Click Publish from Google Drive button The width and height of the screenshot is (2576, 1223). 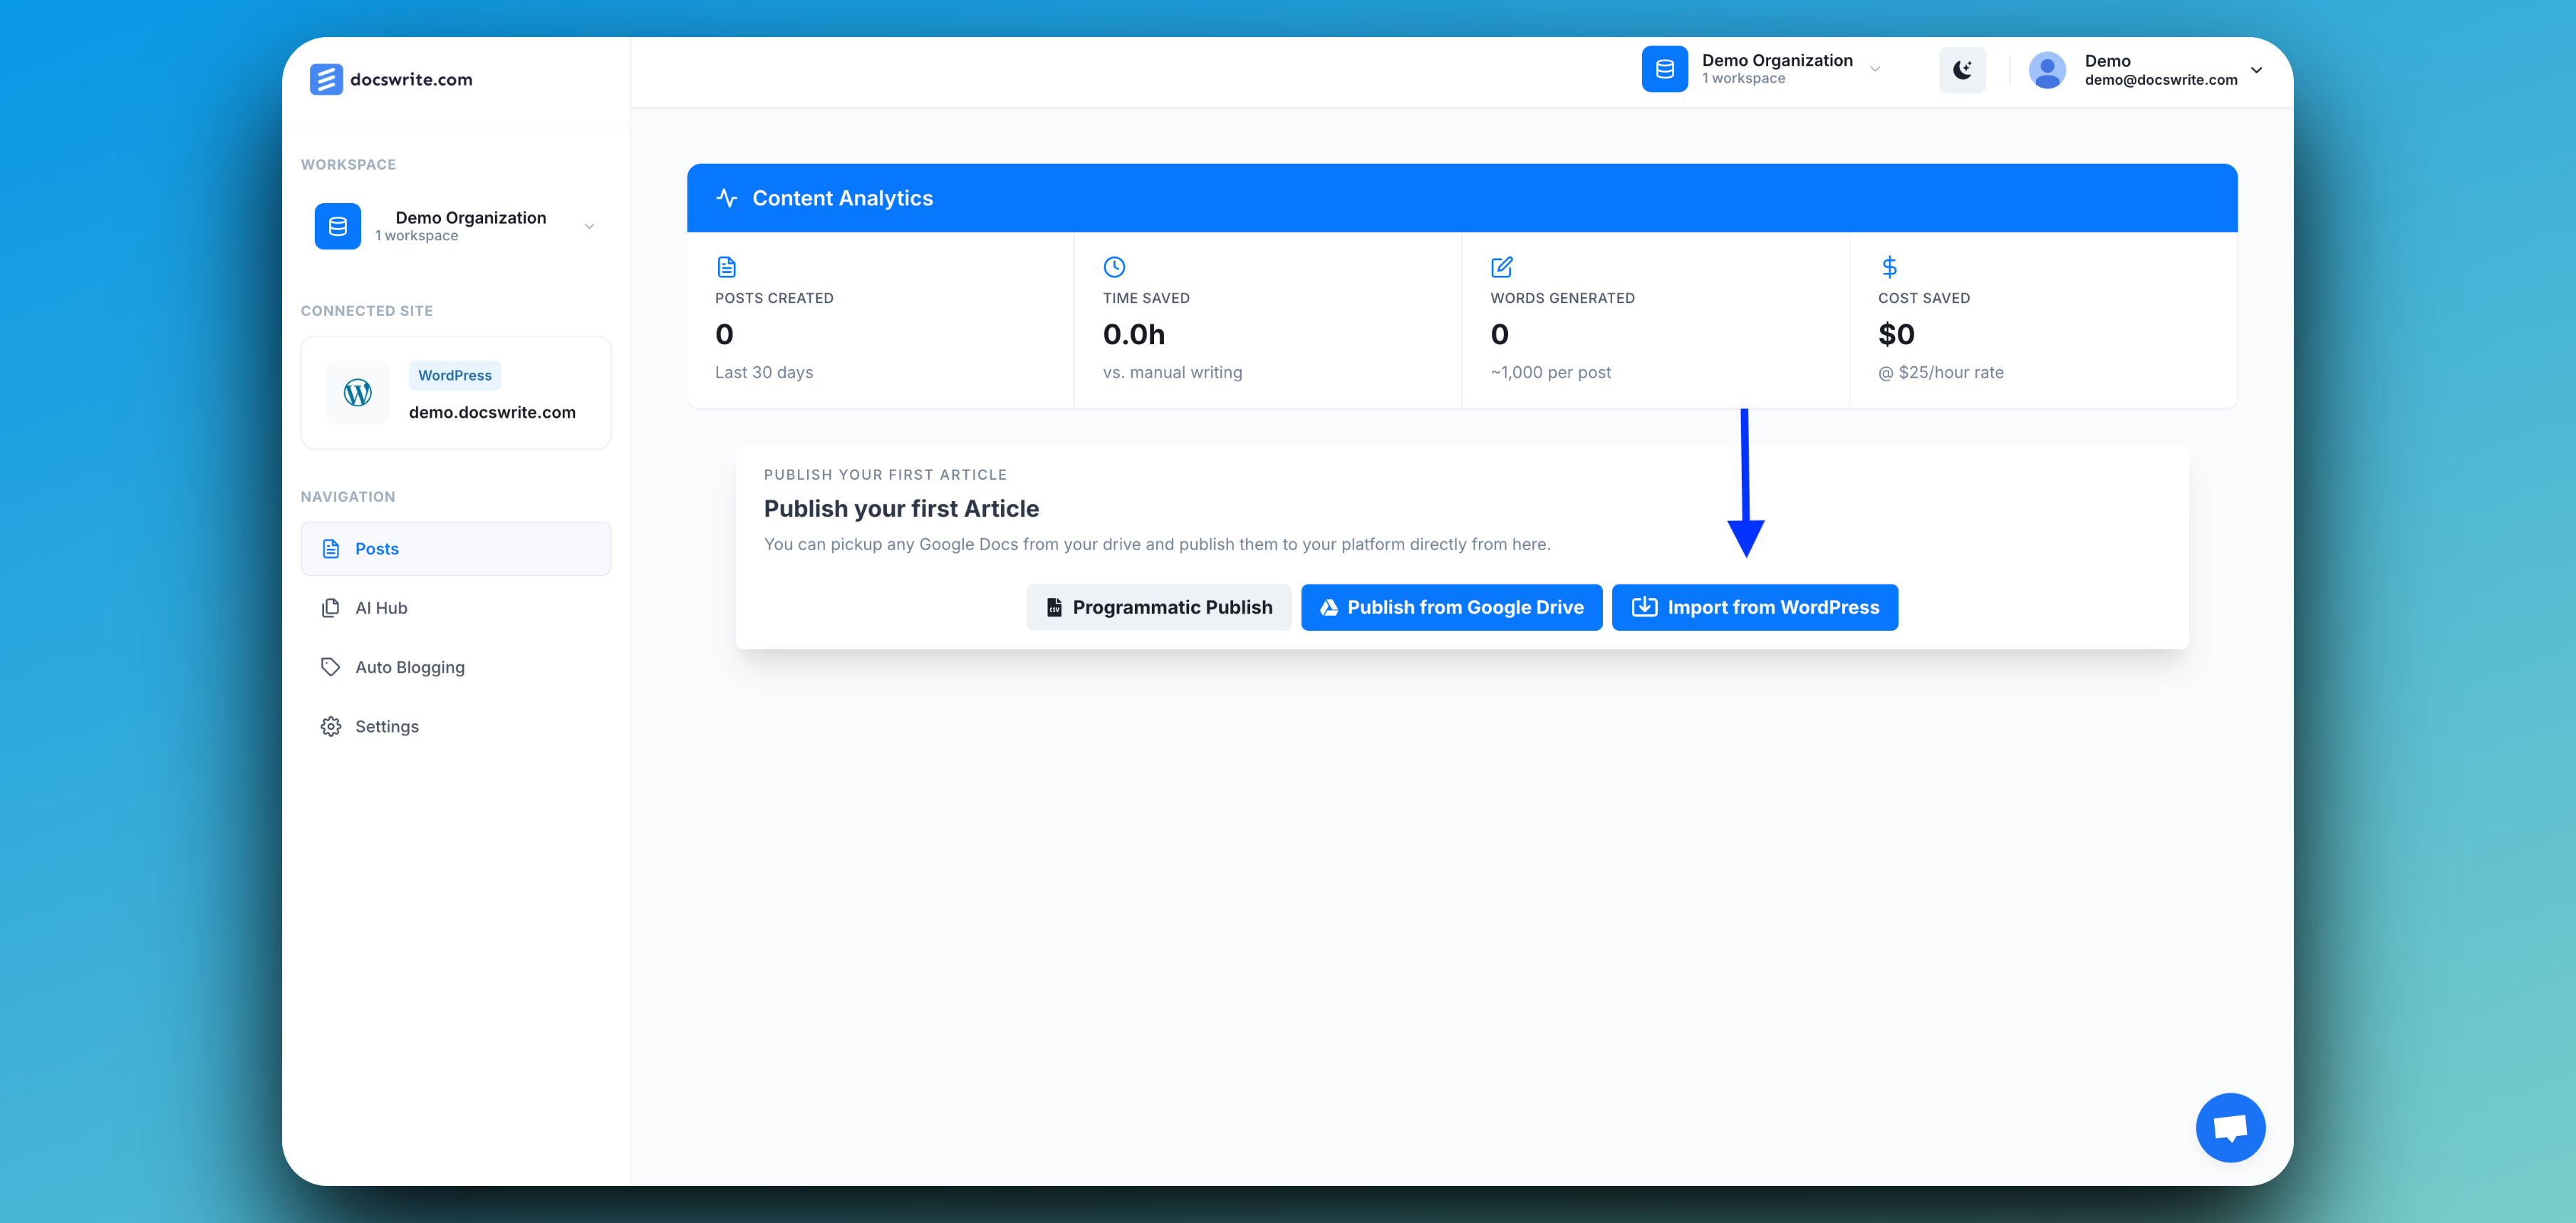(1450, 607)
